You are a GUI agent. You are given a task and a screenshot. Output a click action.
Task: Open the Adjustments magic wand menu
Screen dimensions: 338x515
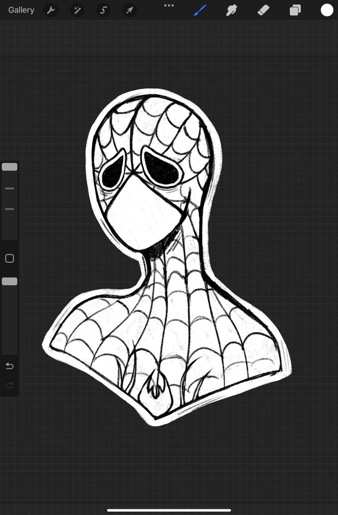77,10
